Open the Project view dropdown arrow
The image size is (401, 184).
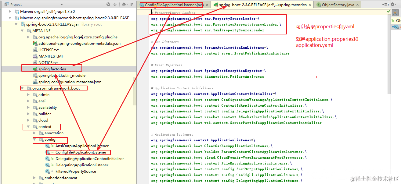(x=62, y=5)
